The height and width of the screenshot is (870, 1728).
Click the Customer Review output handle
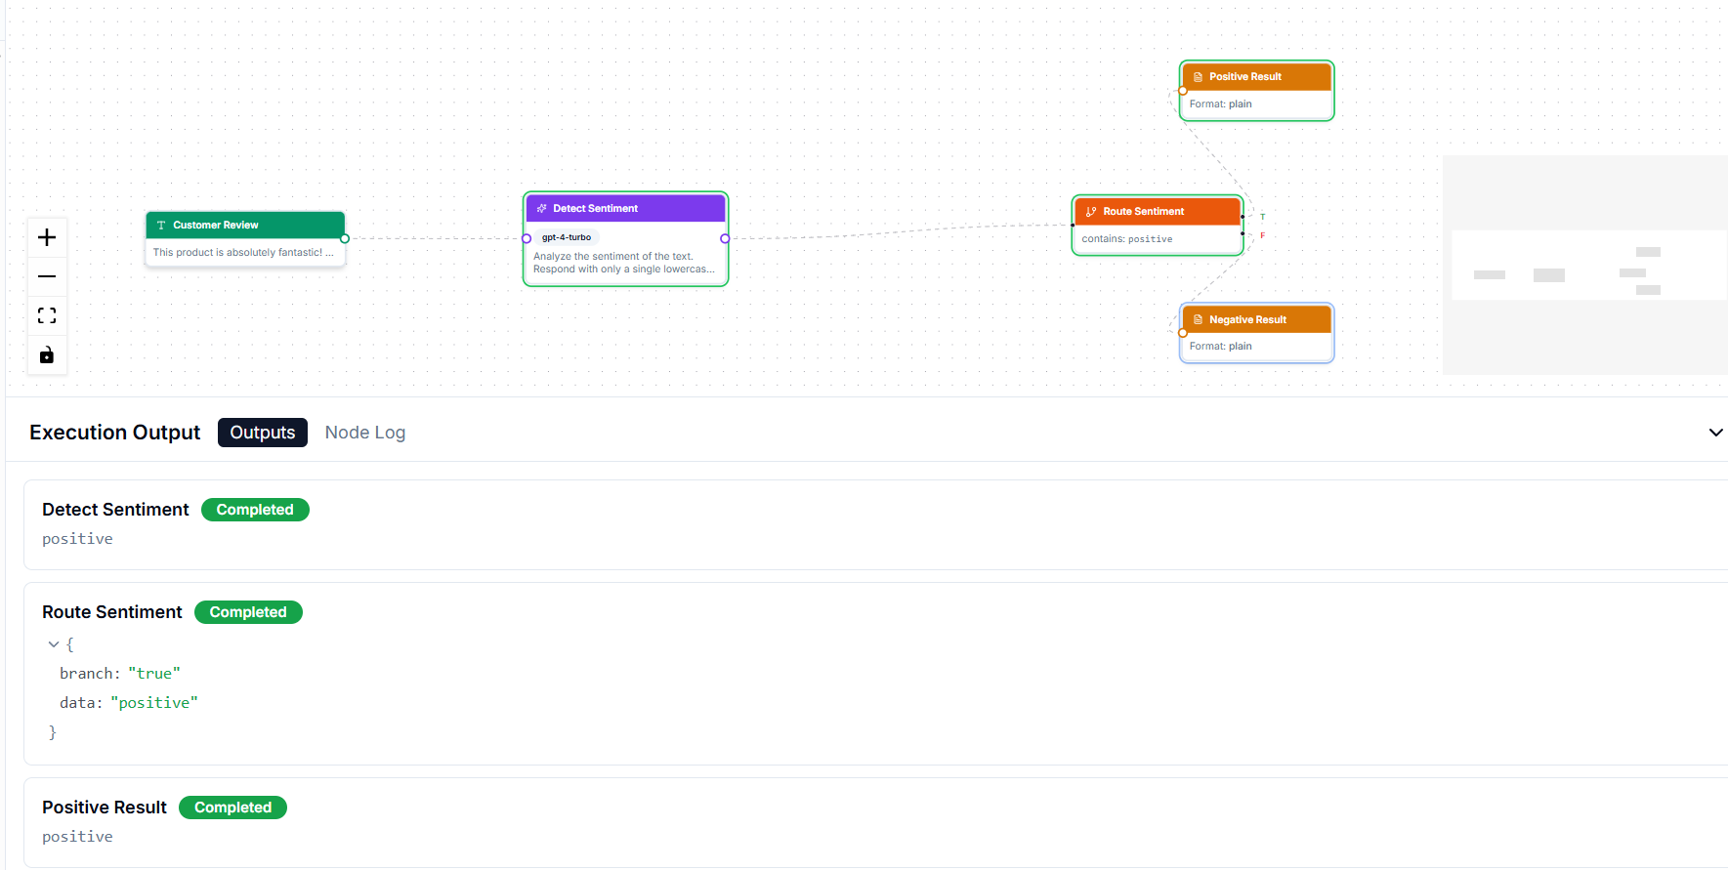click(x=345, y=238)
